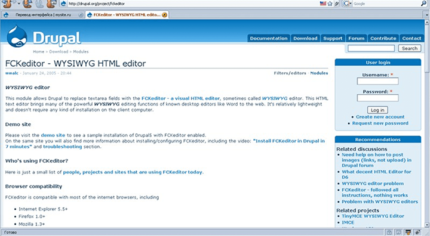Open the IMCE related project link
Screen dimensions: 430x236
(348, 222)
